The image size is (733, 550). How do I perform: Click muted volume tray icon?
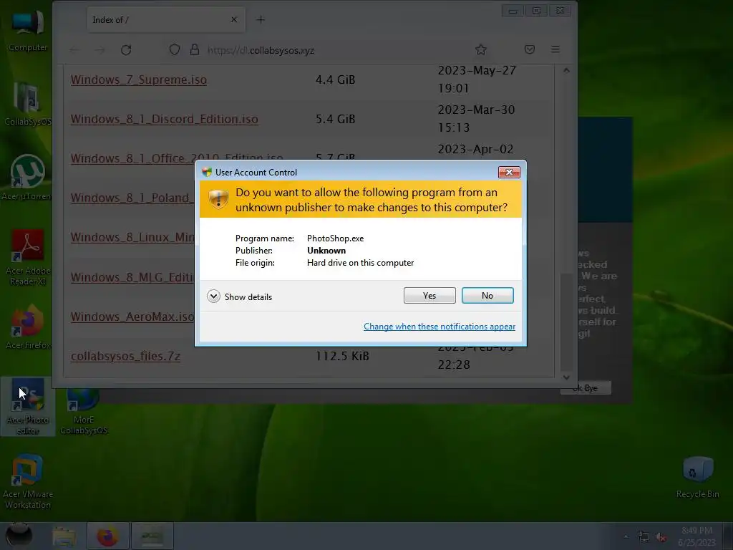661,537
